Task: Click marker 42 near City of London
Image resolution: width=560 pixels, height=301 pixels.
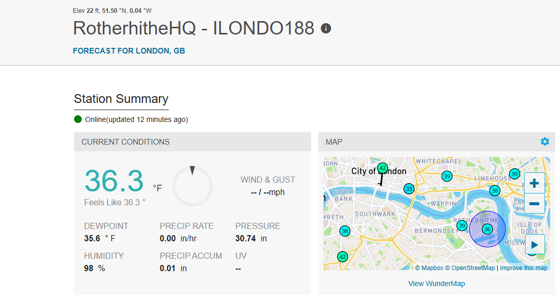Action: pyautogui.click(x=383, y=168)
